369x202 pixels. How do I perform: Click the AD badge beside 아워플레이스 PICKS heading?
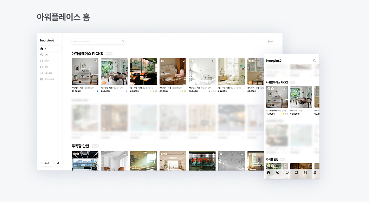click(x=109, y=54)
